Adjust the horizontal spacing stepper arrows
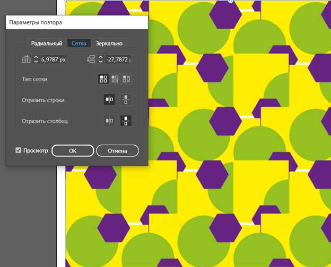The image size is (331, 267). coord(36,59)
